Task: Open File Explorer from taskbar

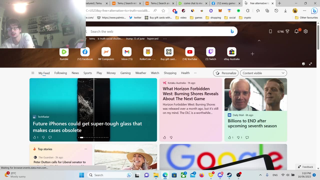Action: tap(156, 175)
